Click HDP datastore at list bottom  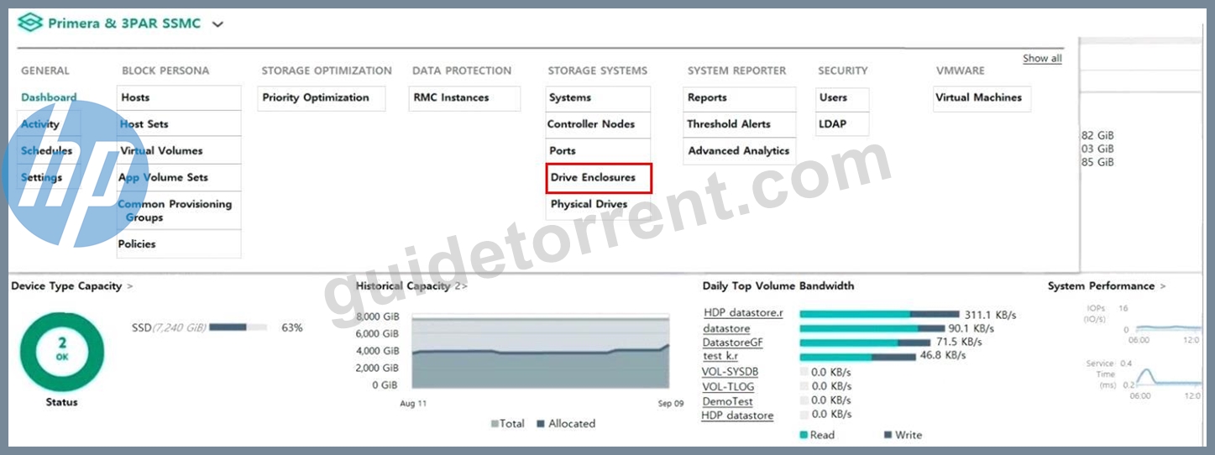pos(737,416)
